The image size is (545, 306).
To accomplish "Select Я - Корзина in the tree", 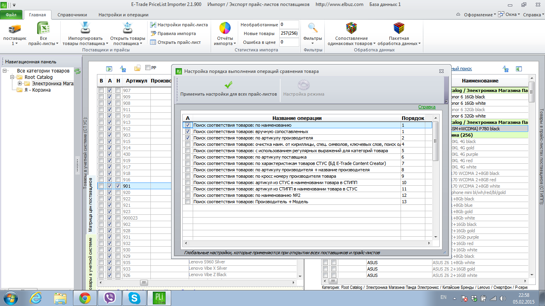I will coord(37,90).
